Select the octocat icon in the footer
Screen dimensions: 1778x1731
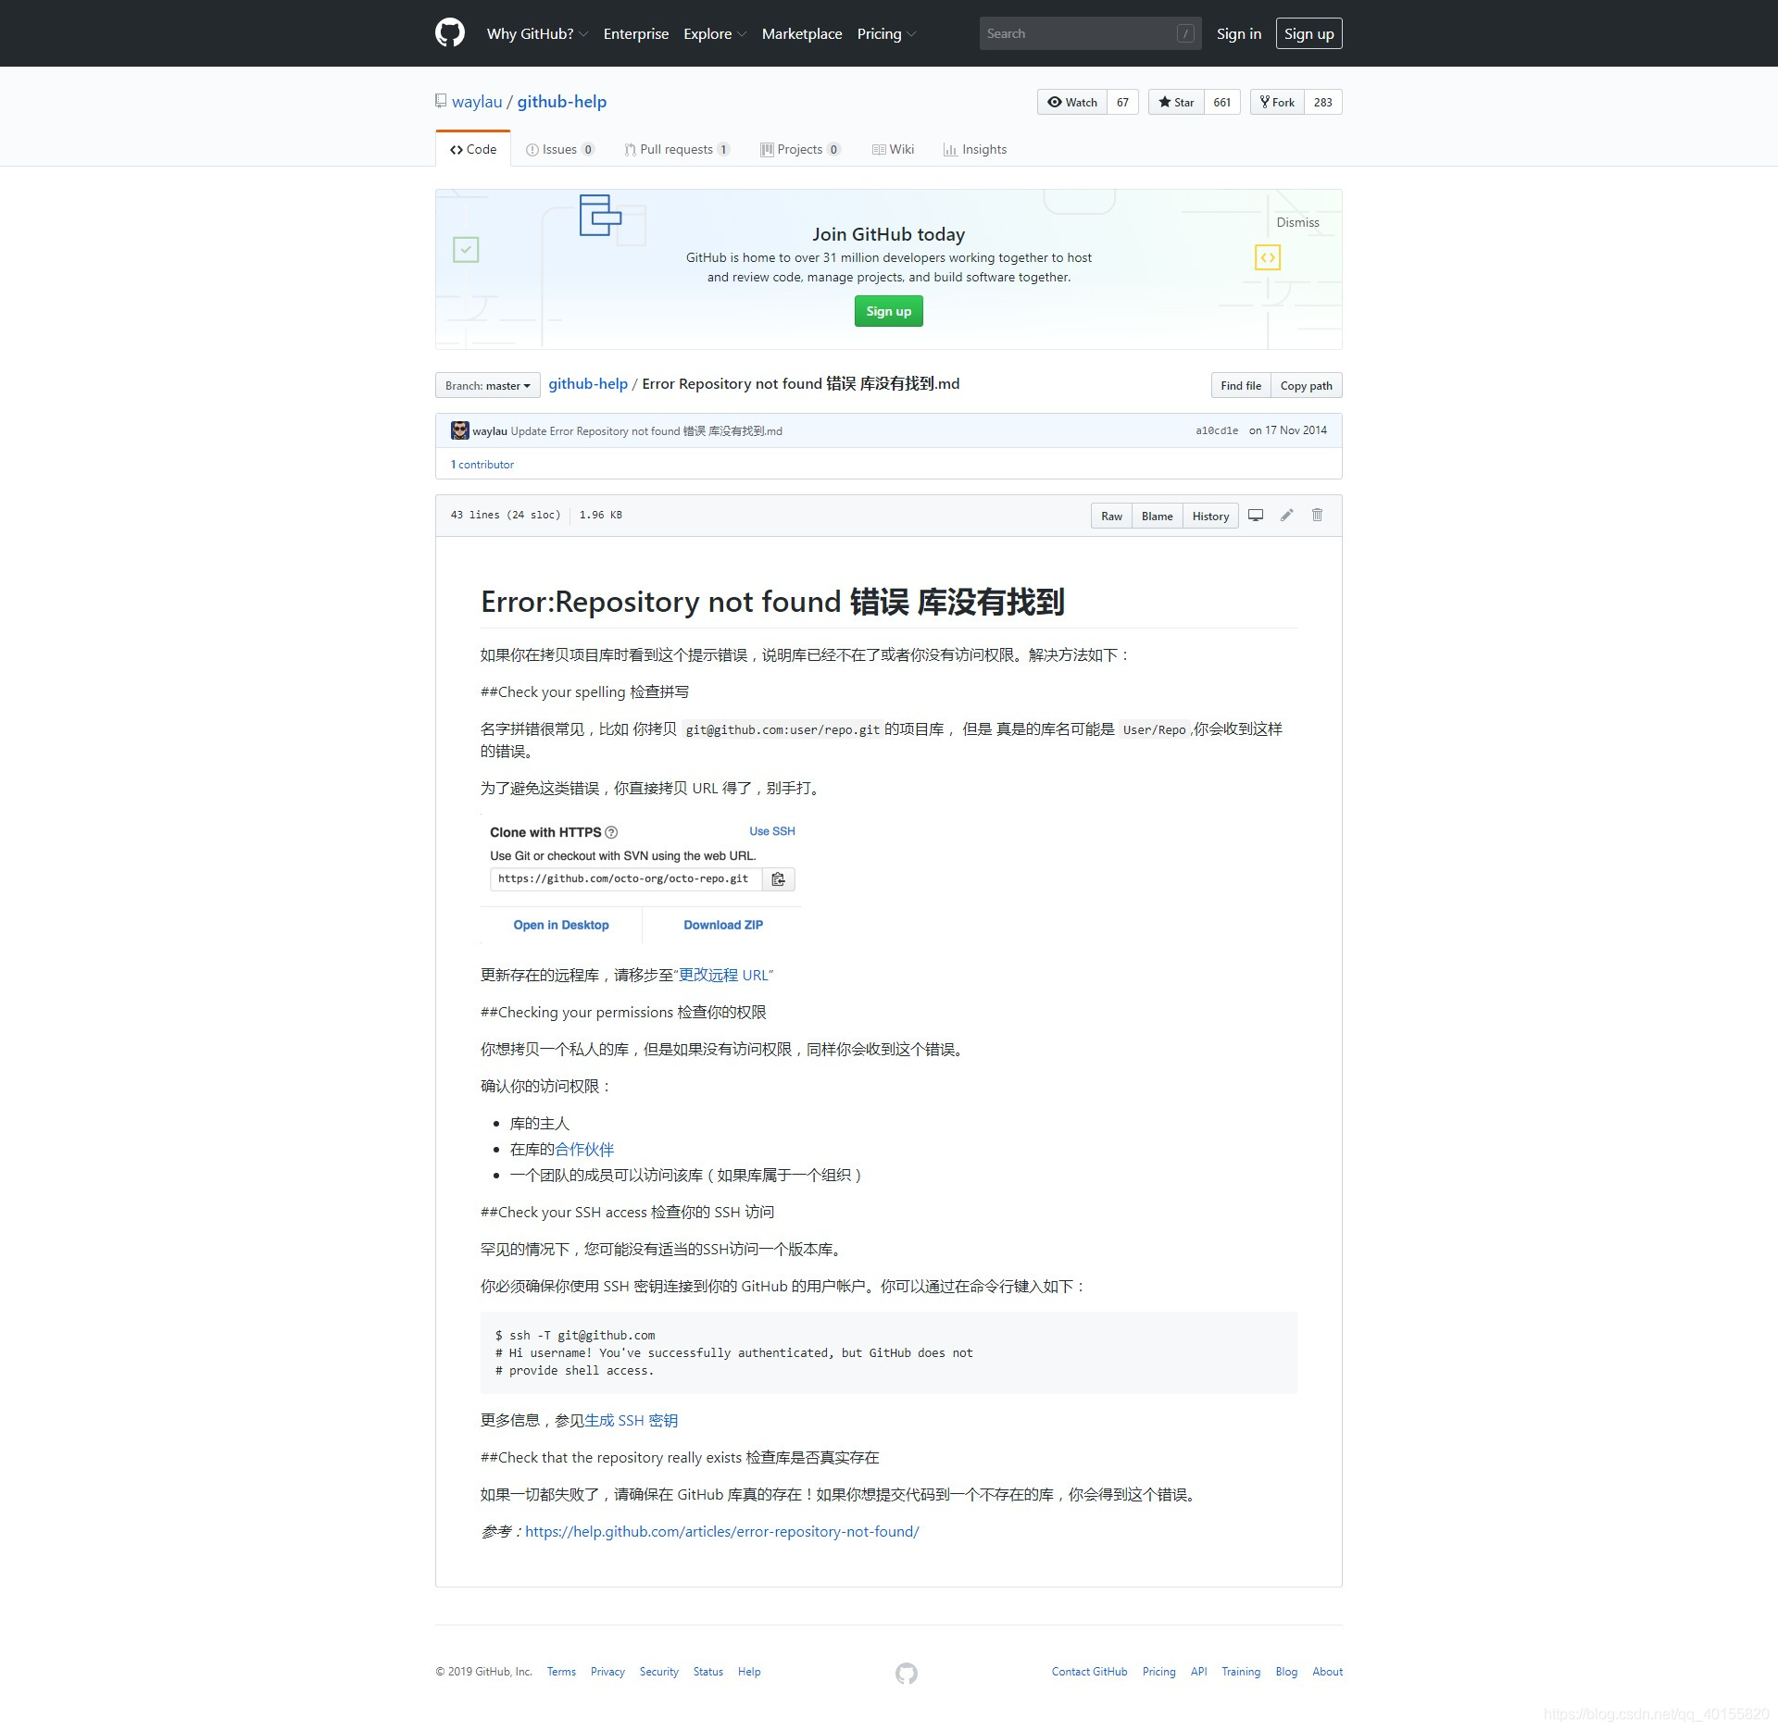(x=905, y=1672)
